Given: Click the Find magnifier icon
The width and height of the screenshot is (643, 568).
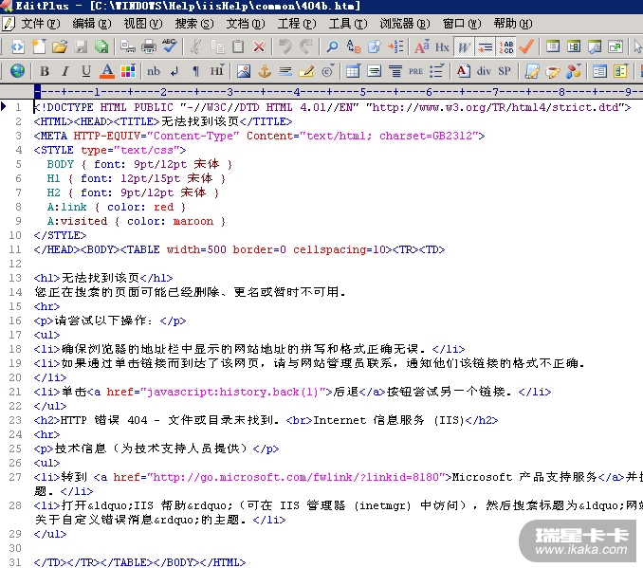Looking at the screenshot, I should 332,46.
